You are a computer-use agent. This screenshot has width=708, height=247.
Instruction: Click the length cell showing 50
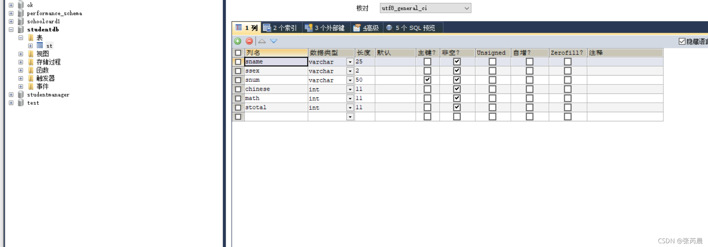[365, 80]
